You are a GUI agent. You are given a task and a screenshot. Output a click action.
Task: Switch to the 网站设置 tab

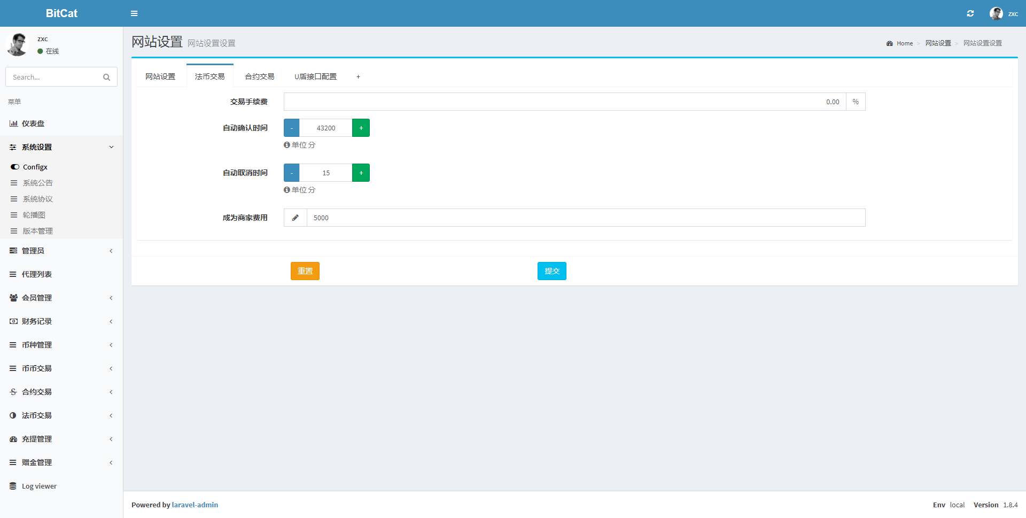(x=160, y=76)
